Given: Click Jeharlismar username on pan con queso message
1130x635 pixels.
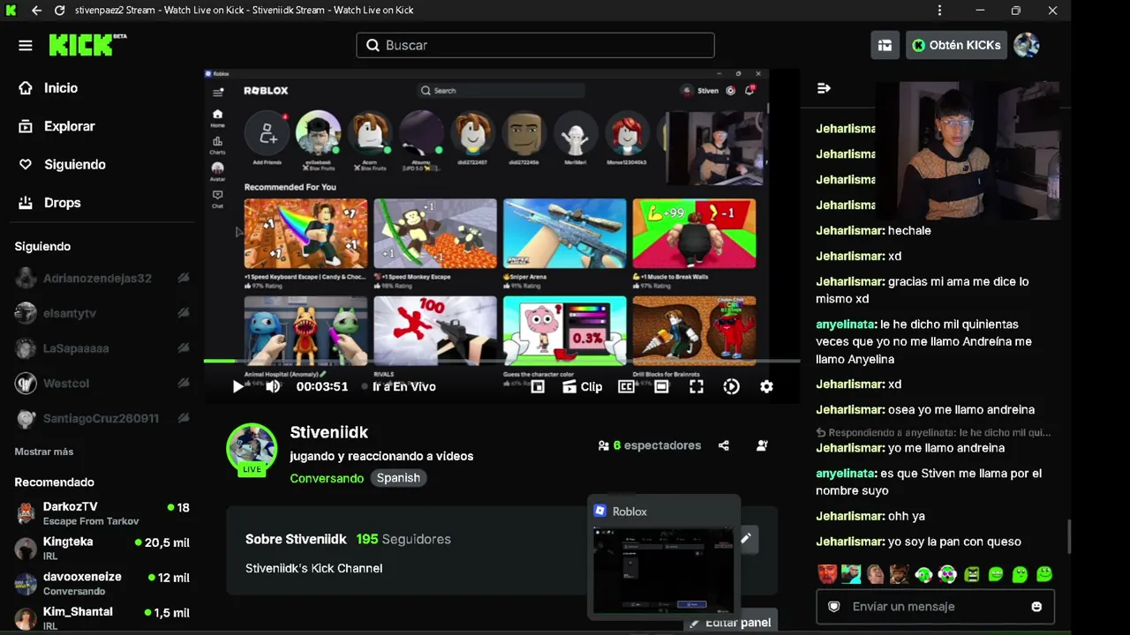Looking at the screenshot, I should click(850, 542).
